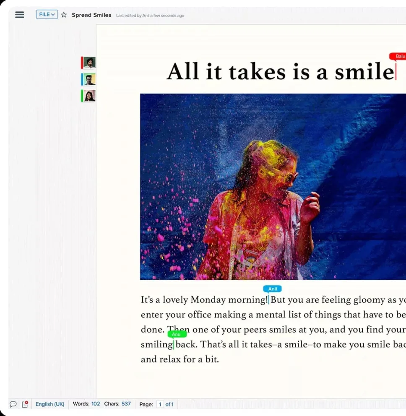
Task: Select the woman collaborator avatar with green bar
Action: tap(88, 96)
